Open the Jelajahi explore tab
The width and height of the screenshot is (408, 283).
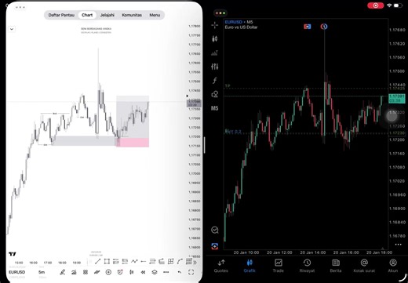[x=107, y=15]
